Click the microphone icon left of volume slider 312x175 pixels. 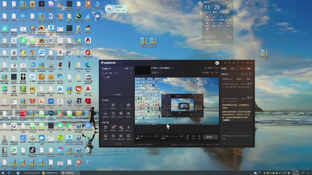click(138, 136)
